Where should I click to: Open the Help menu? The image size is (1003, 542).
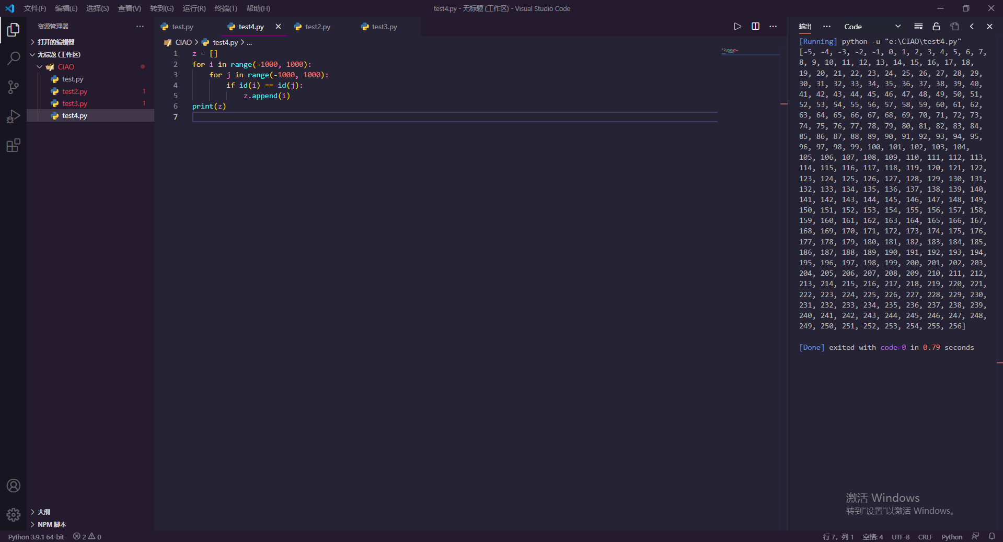(258, 8)
